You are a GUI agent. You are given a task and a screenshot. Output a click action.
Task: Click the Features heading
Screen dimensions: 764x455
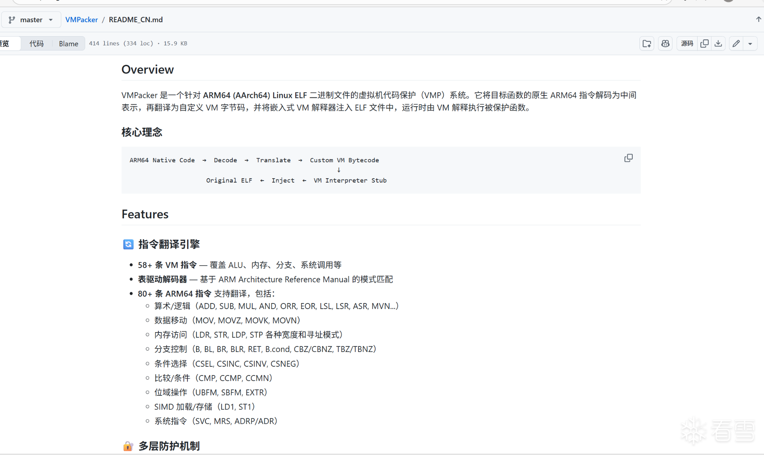(145, 214)
